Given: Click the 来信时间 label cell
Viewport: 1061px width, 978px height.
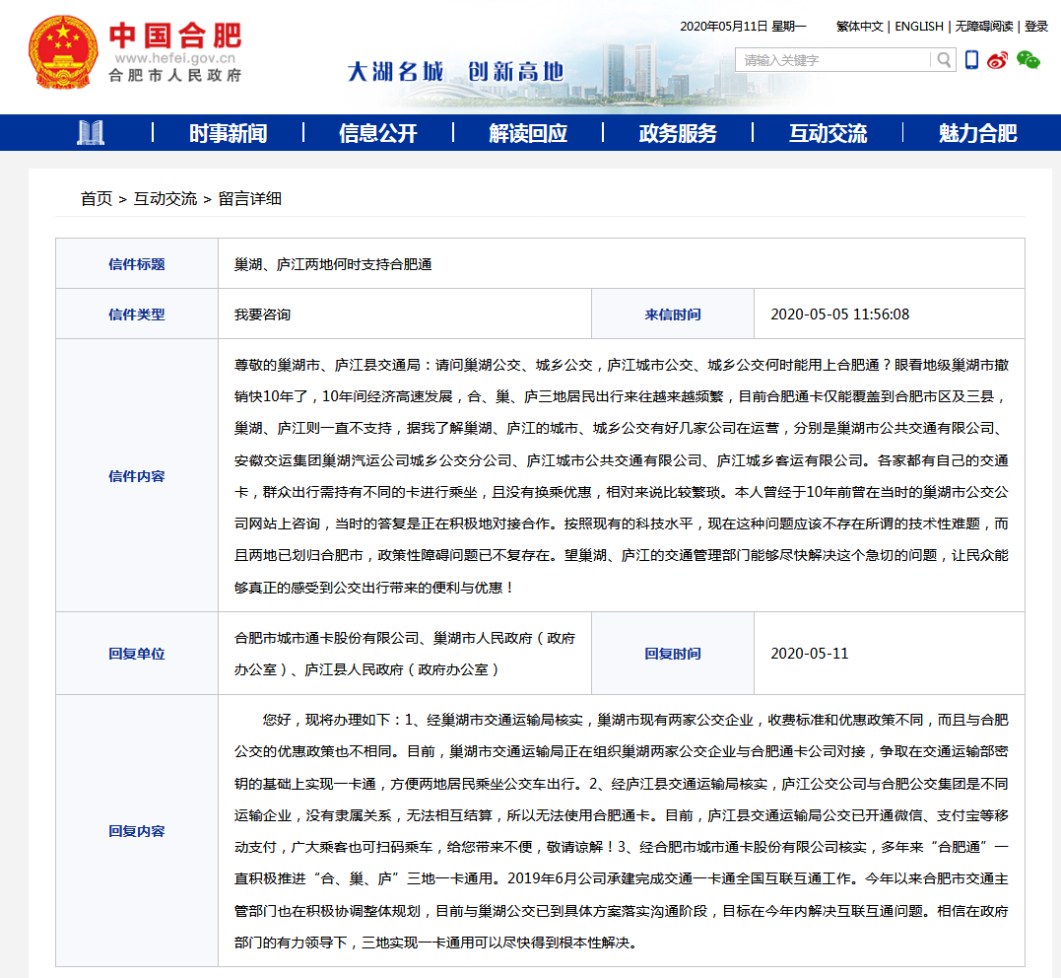Looking at the screenshot, I should coord(673,314).
